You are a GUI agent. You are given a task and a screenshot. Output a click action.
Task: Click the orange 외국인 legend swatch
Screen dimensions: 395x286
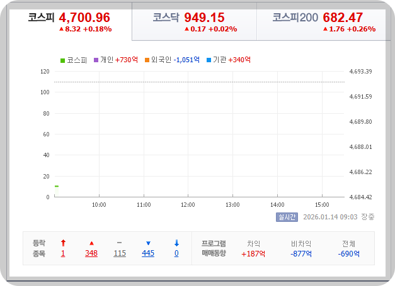pos(147,60)
